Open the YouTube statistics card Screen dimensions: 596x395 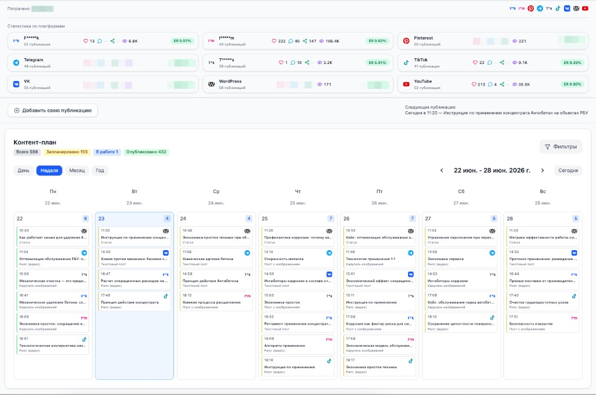coord(493,84)
